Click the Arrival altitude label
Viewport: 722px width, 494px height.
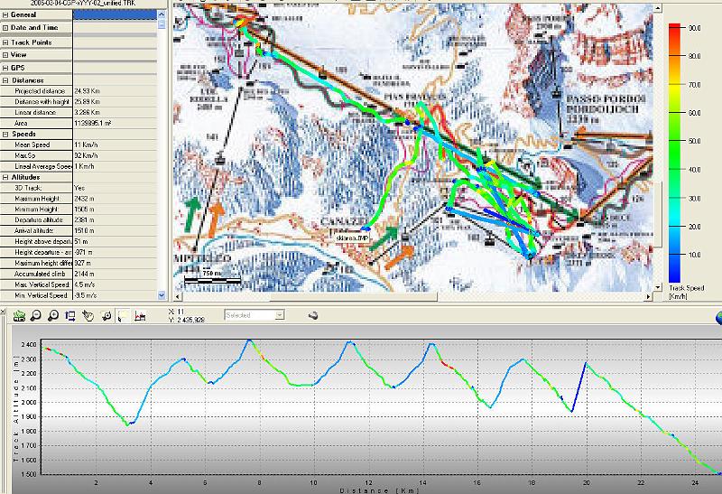tap(34, 231)
